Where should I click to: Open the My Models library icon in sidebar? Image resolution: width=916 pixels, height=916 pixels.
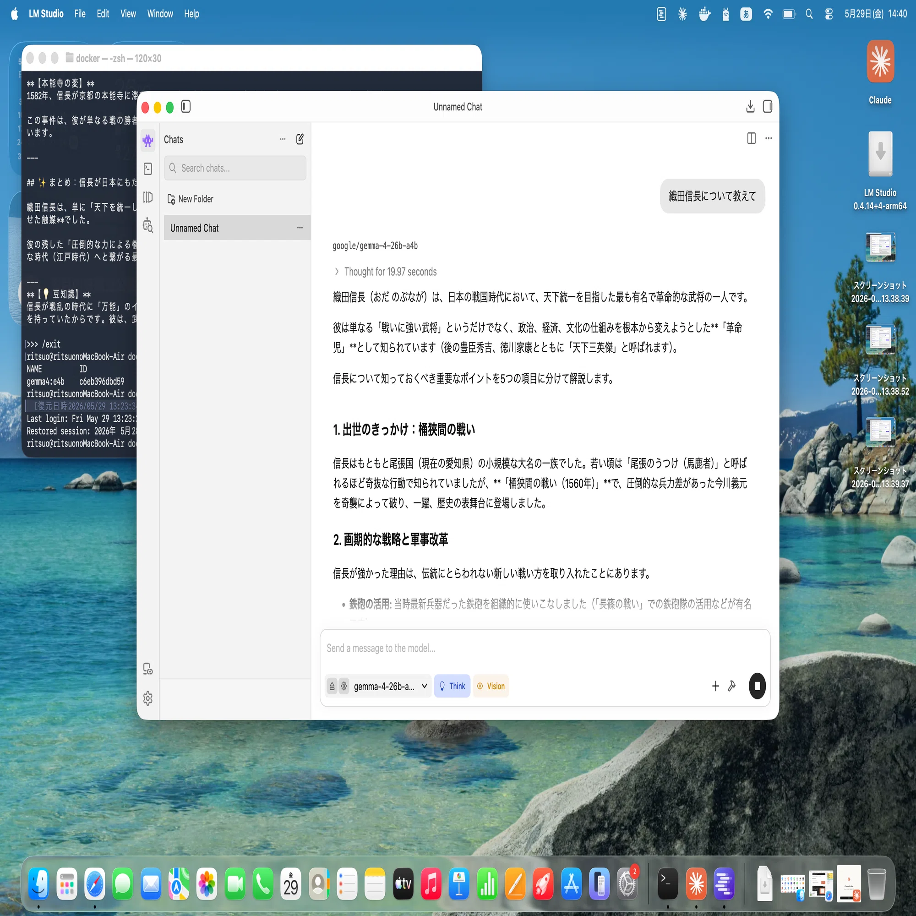point(148,197)
